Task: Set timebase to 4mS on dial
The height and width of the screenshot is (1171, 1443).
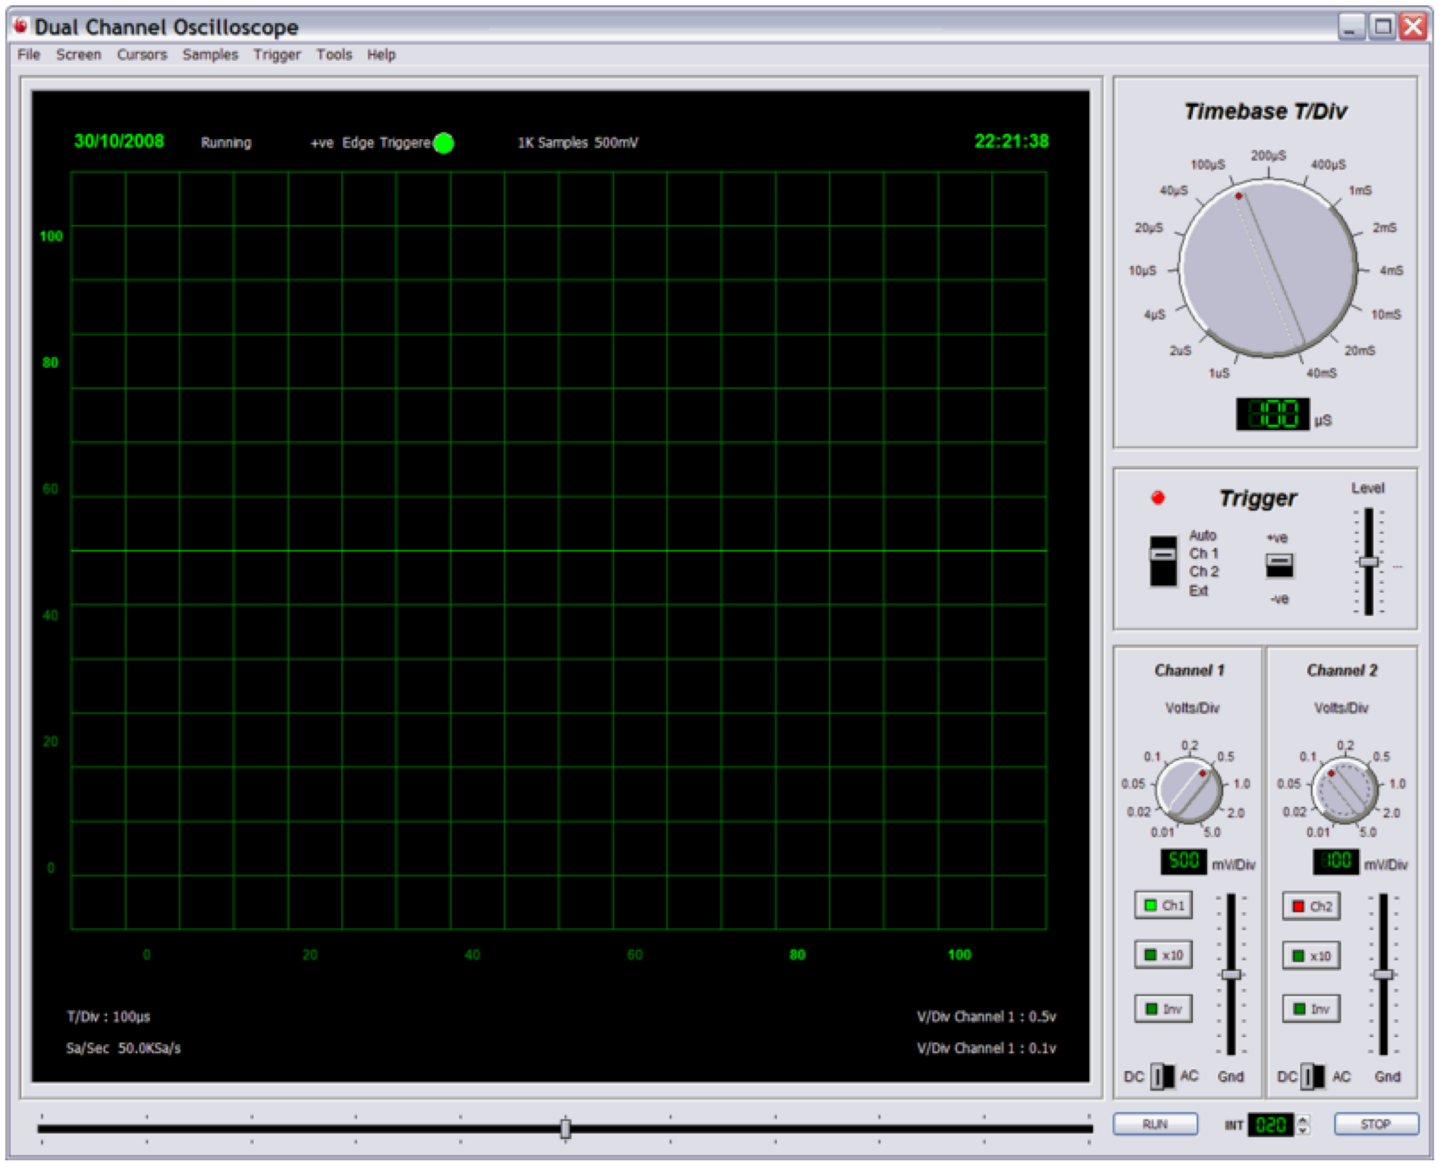Action: pos(1391,271)
